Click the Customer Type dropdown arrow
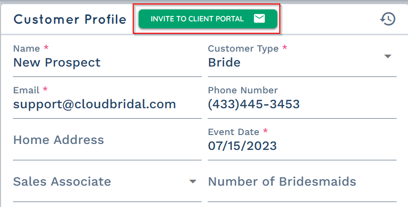This screenshot has height=207, width=408. [x=388, y=56]
